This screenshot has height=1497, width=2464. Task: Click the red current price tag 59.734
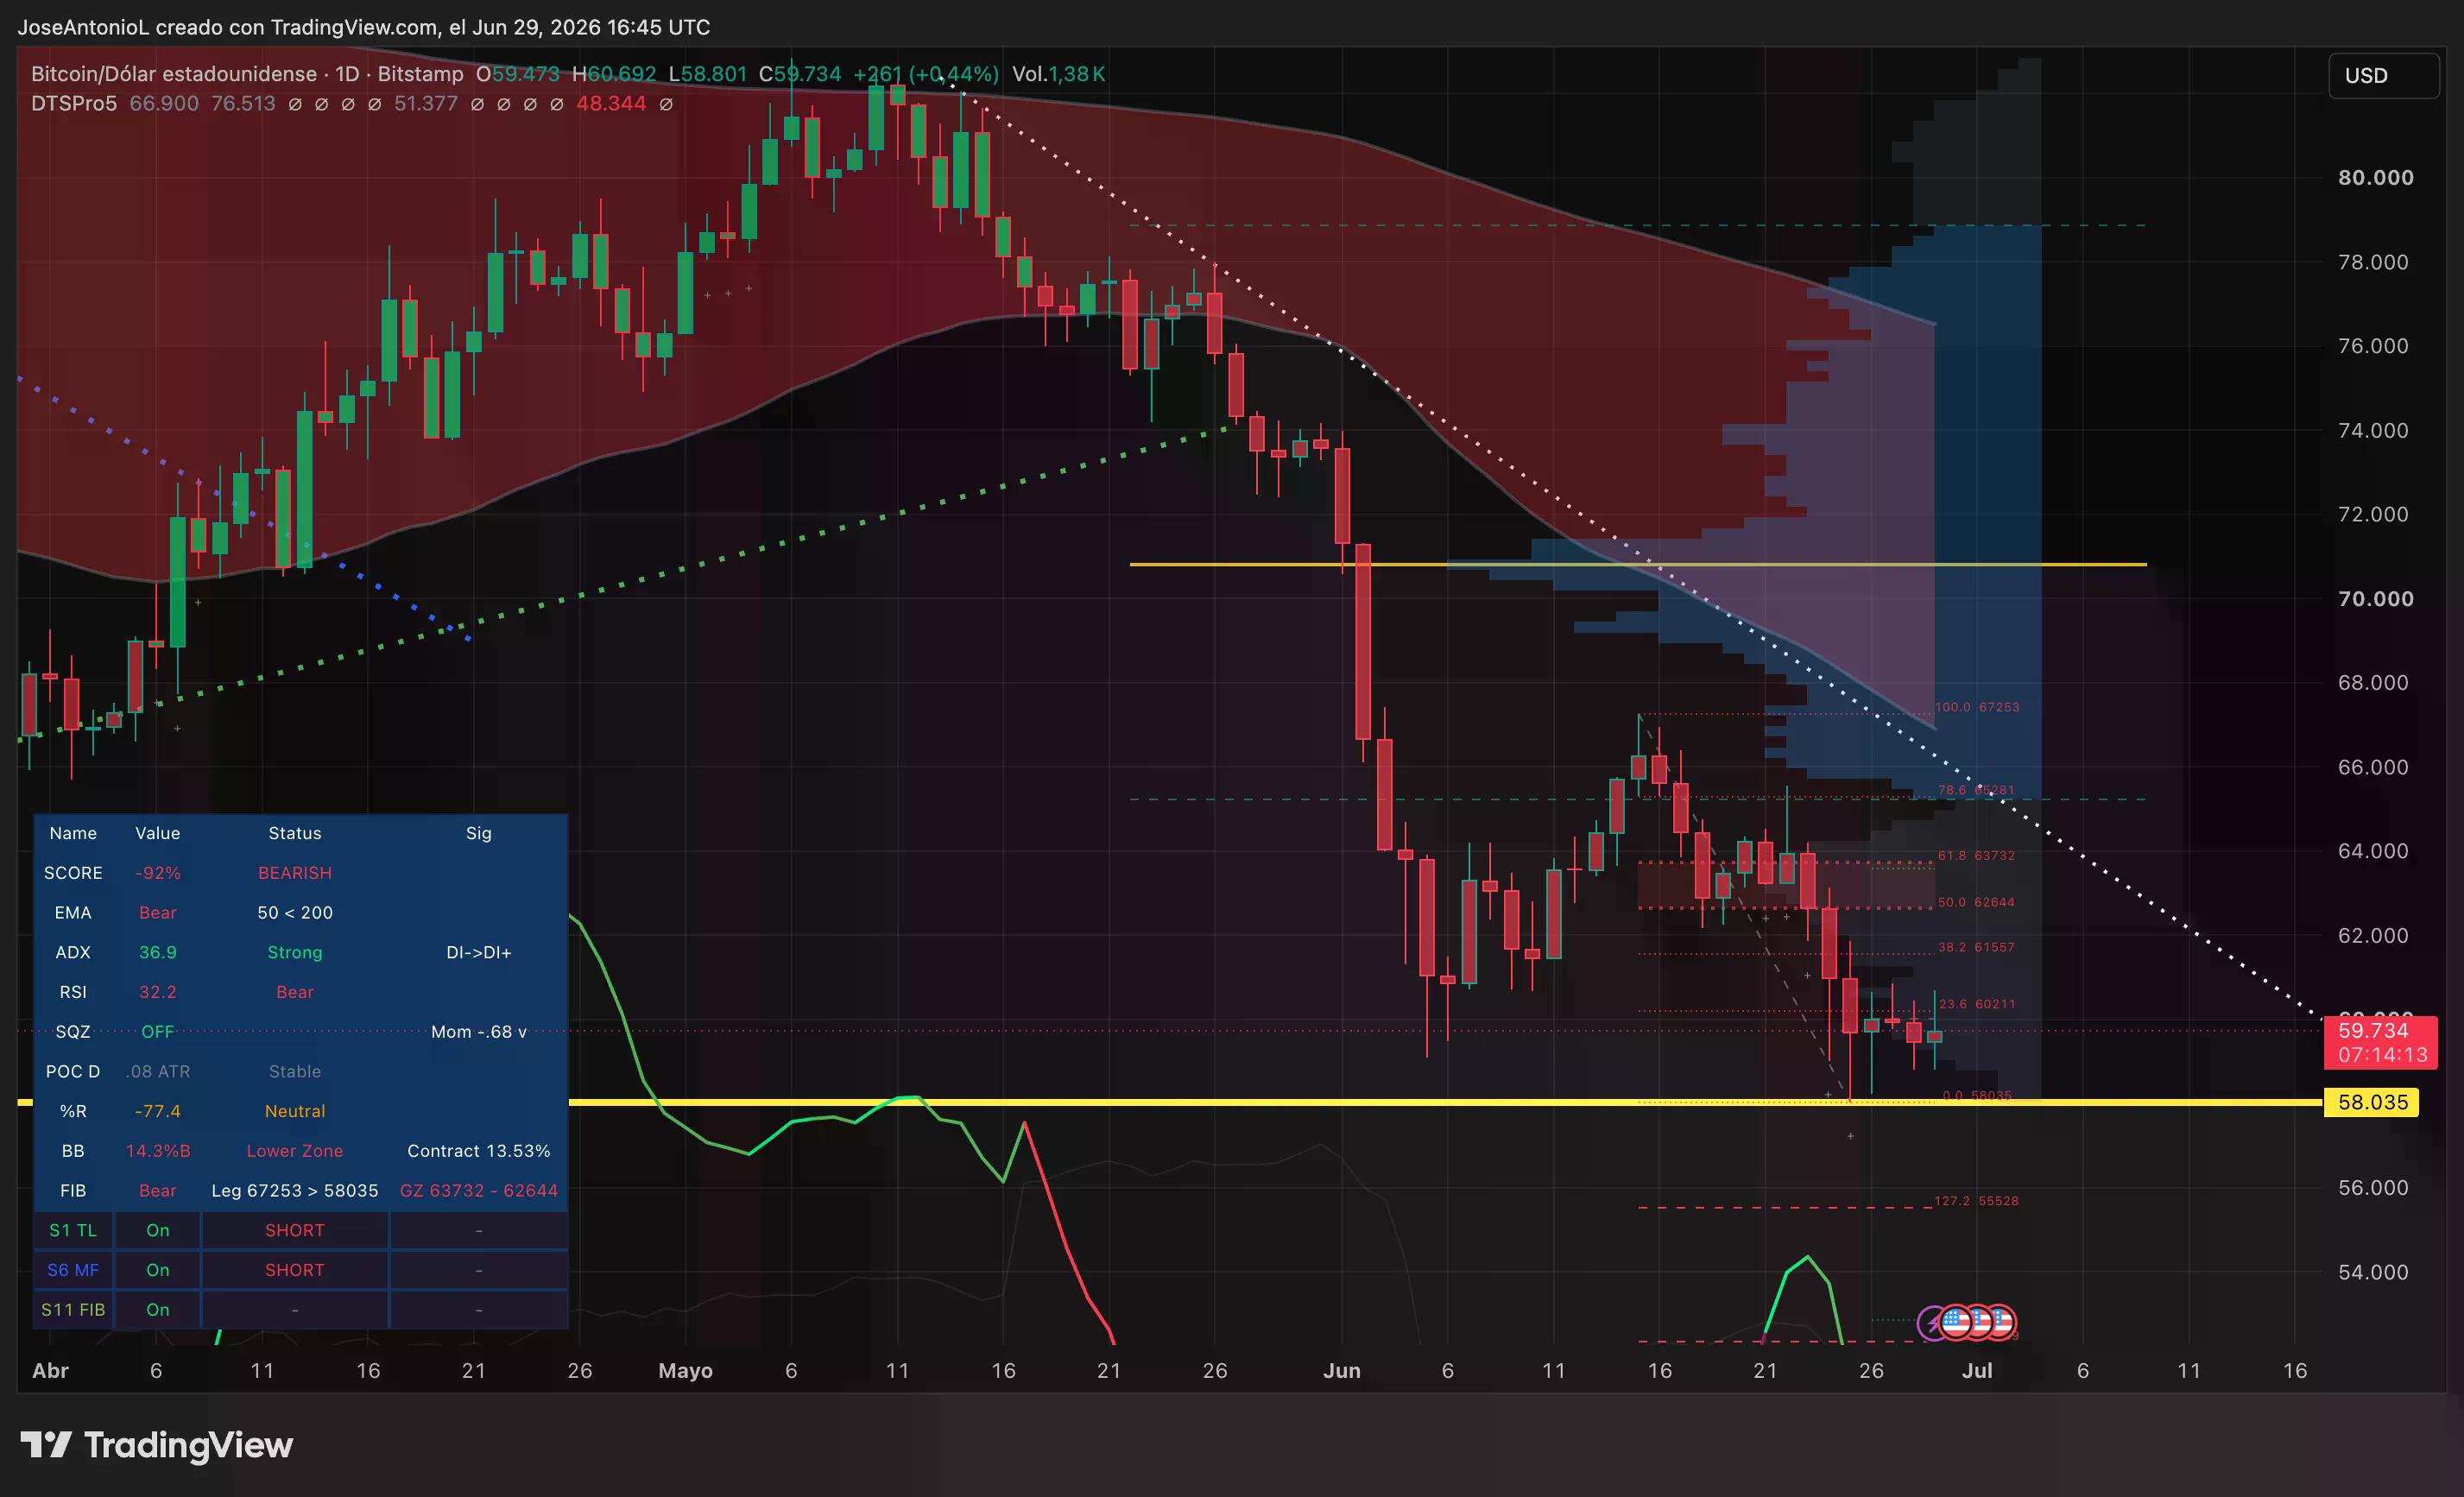2373,1031
